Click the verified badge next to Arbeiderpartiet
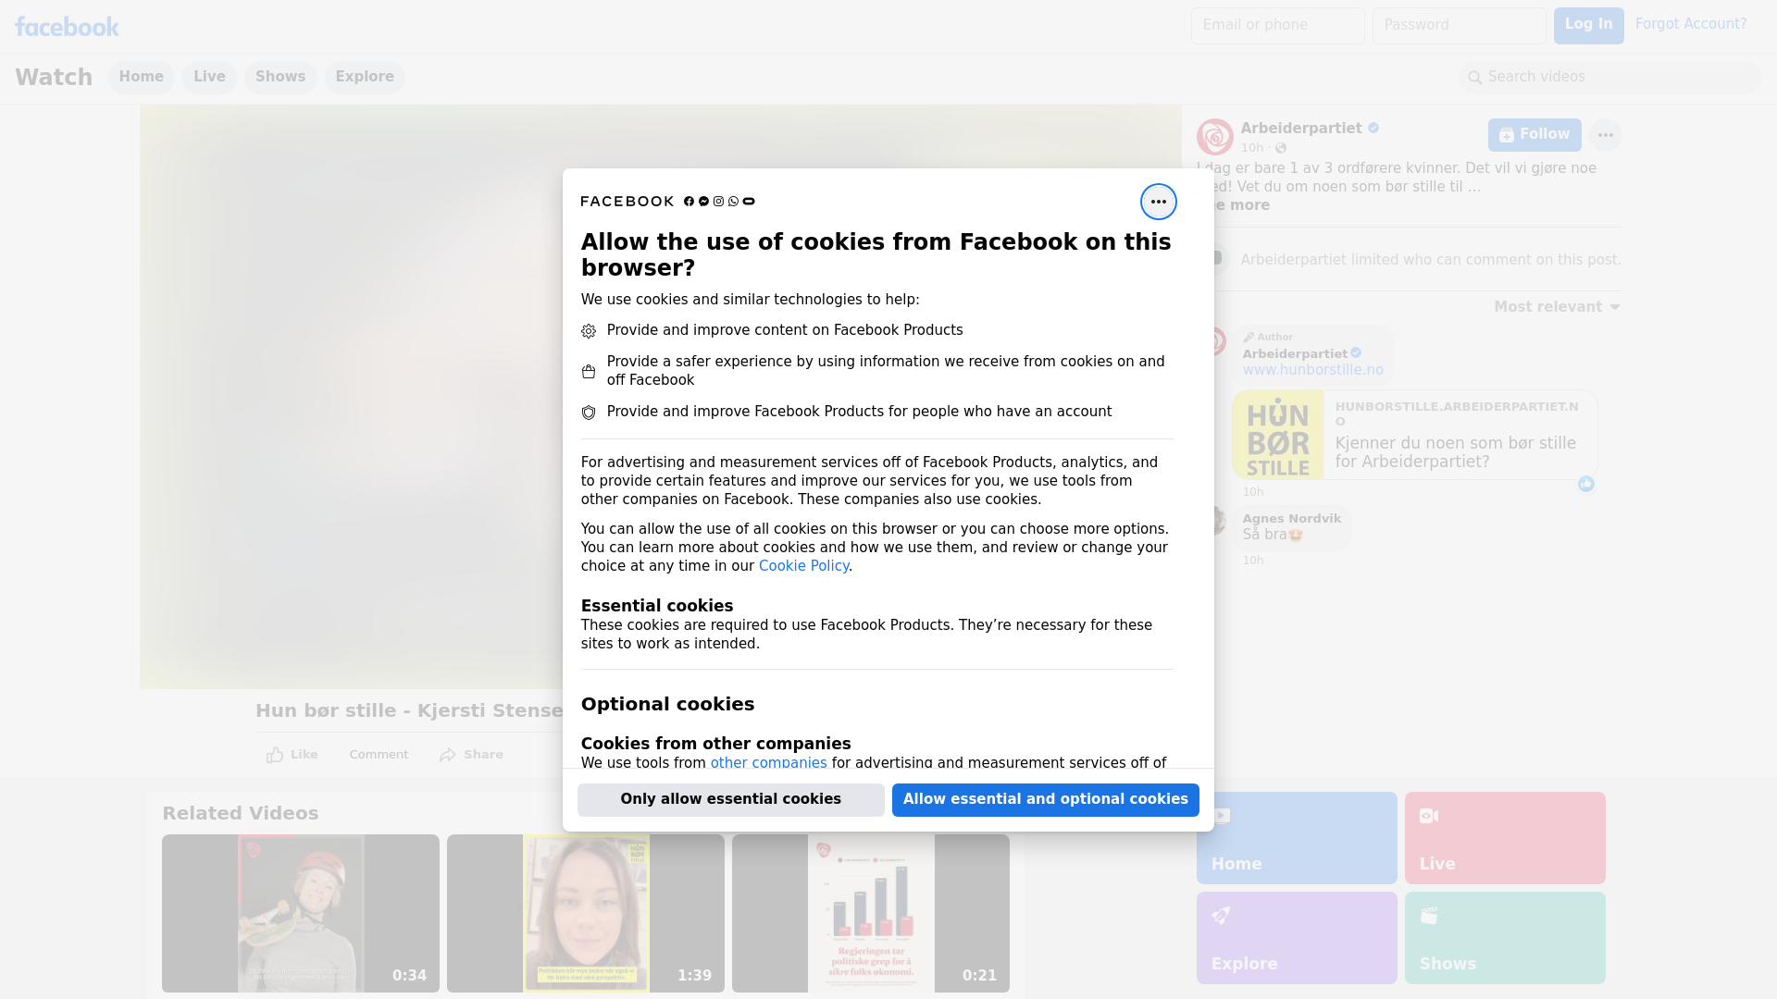Image resolution: width=1777 pixels, height=999 pixels. (x=1373, y=129)
